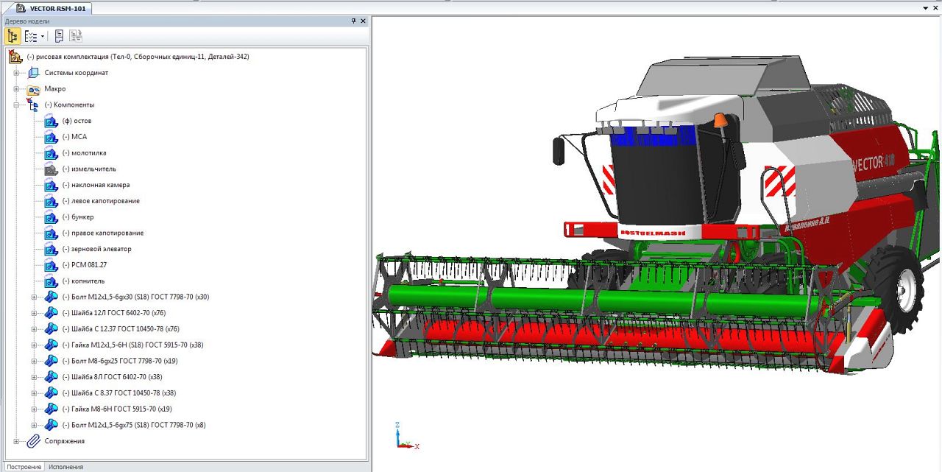Click the Компоненты icon
The image size is (942, 472).
[x=33, y=105]
